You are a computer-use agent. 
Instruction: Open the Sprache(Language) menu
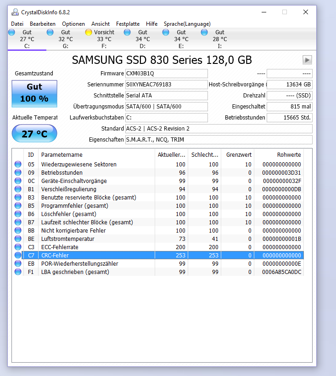click(x=187, y=24)
